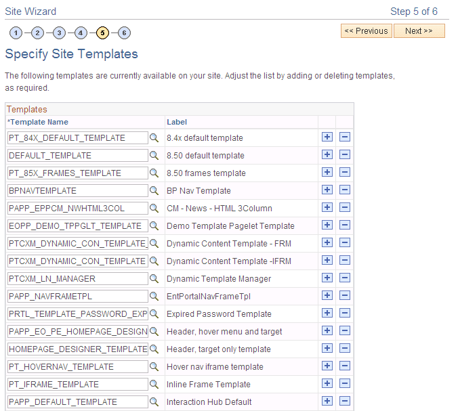
Task: Delete Hover nav iframe template row
Action: (345, 366)
